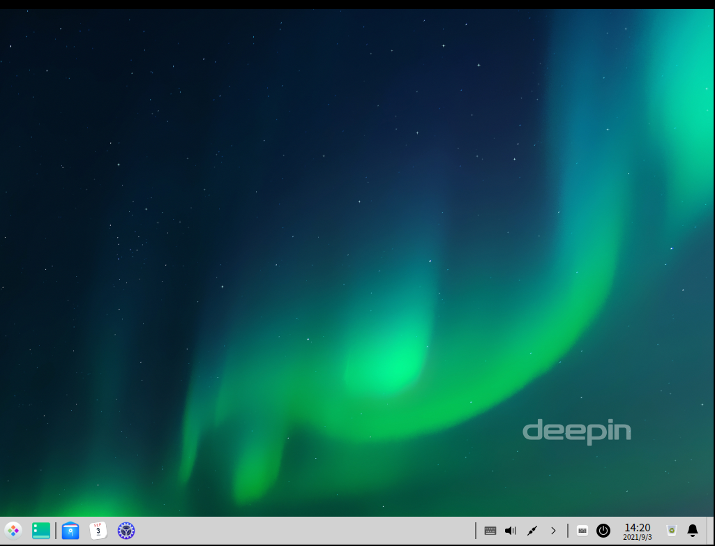Viewport: 715px width, 546px height.
Task: Open Control Center gear icon
Action: (x=126, y=531)
